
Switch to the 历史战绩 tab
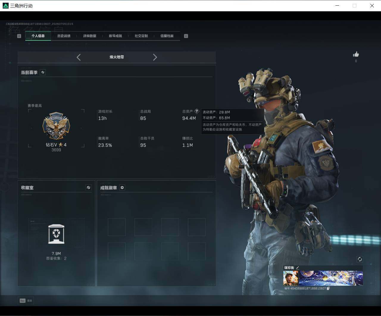pyautogui.click(x=64, y=36)
